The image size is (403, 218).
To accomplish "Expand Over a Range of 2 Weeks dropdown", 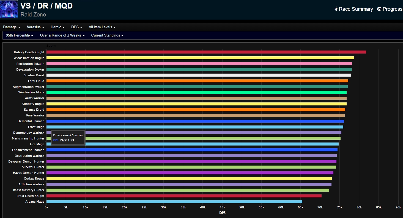I will (62, 35).
